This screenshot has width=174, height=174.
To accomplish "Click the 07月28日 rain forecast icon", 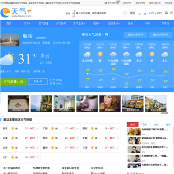I will 113,55.
